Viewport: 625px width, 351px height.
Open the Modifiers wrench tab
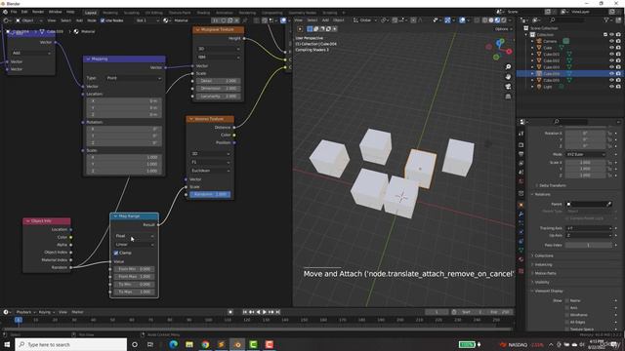coord(521,214)
